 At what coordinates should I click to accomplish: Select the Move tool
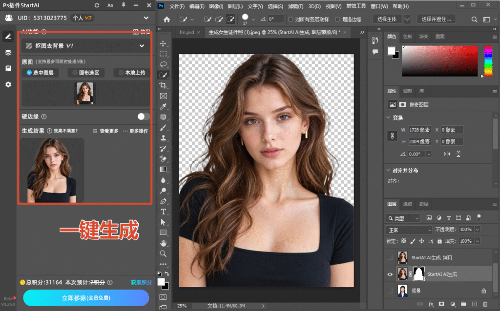pyautogui.click(x=163, y=43)
